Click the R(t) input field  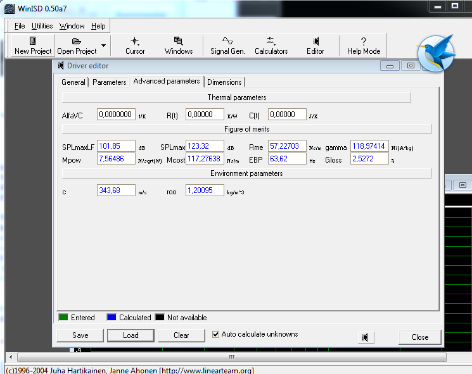[x=205, y=115]
